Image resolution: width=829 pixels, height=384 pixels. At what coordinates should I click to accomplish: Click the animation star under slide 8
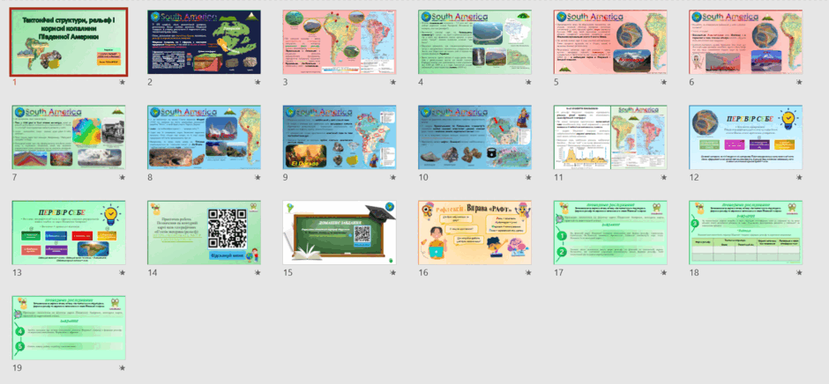[258, 178]
